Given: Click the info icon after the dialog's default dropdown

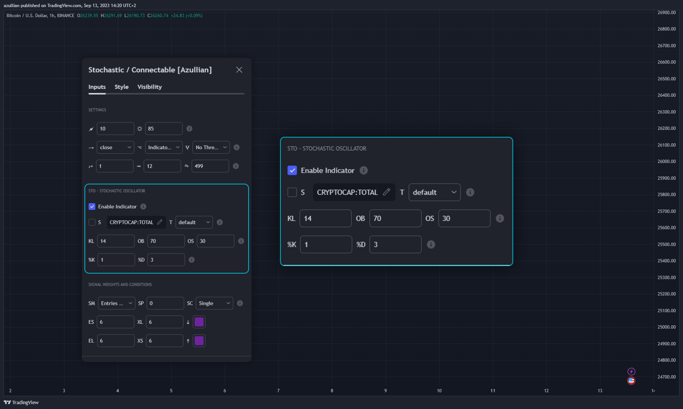Looking at the screenshot, I should (x=220, y=222).
